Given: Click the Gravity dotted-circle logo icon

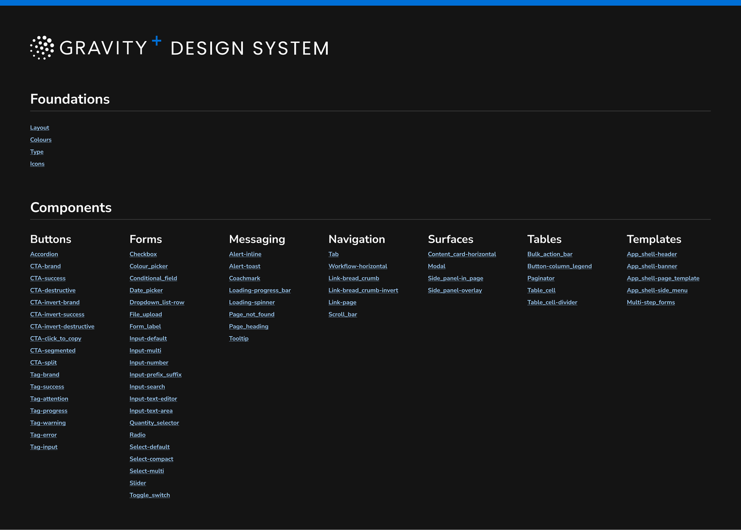Looking at the screenshot, I should point(42,48).
